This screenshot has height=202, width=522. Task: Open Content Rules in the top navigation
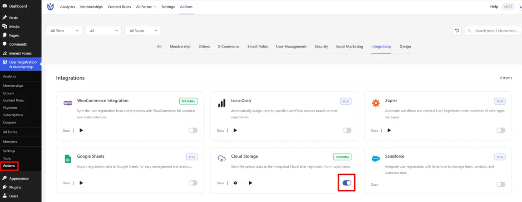point(119,7)
